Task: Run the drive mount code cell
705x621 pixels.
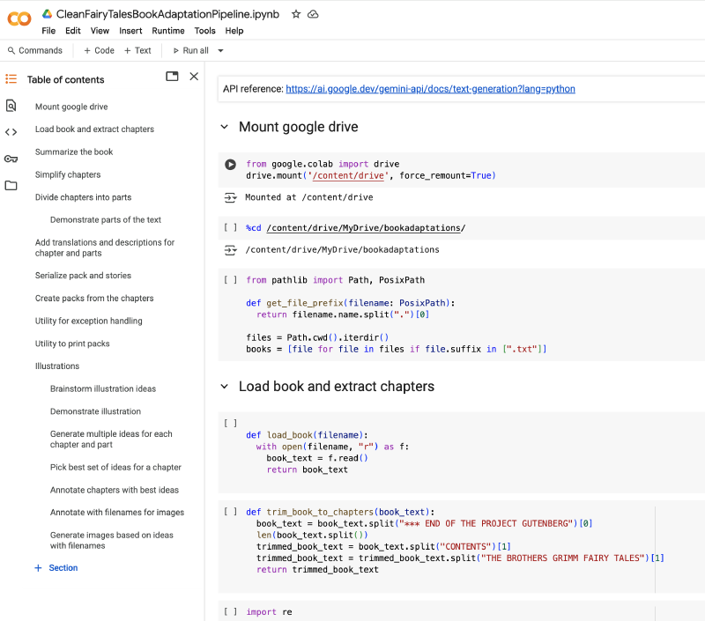Action: tap(230, 164)
